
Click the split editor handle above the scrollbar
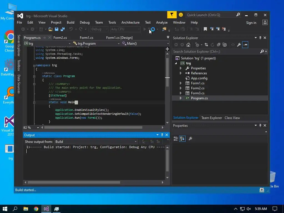167,49
